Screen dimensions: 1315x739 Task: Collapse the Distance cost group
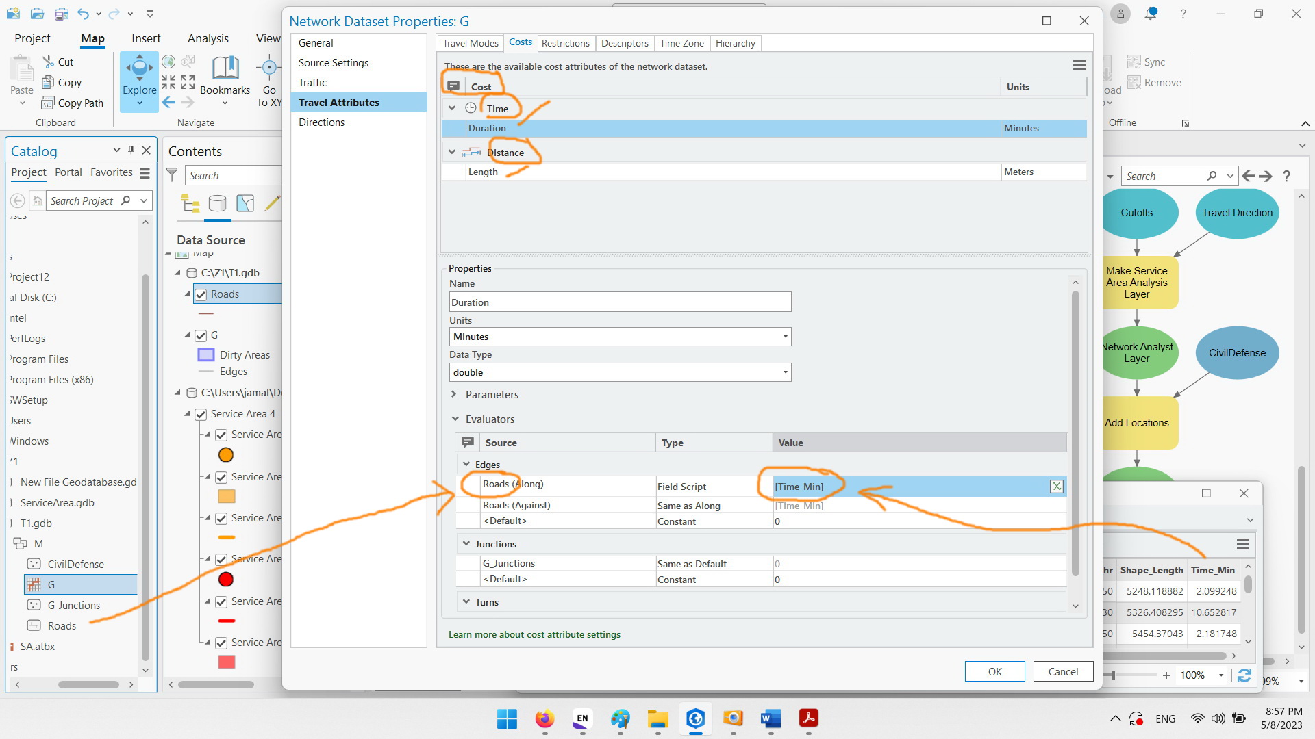click(452, 152)
